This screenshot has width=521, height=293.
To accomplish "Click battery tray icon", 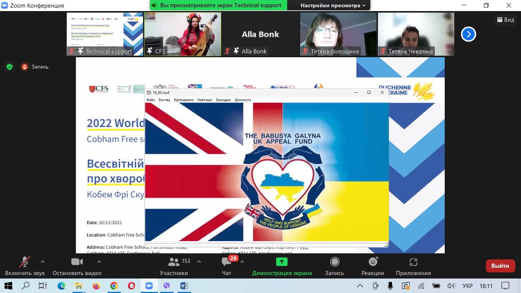I will pos(436,286).
